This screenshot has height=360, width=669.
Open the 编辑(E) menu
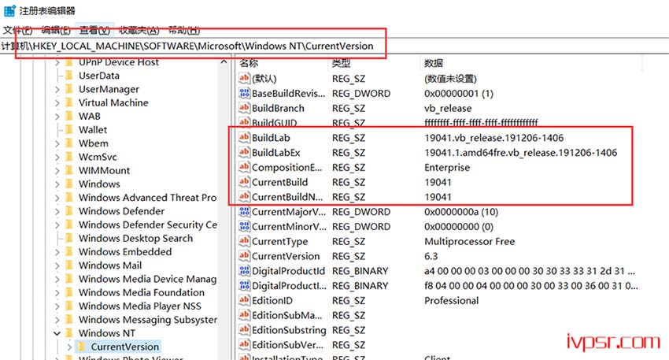56,30
